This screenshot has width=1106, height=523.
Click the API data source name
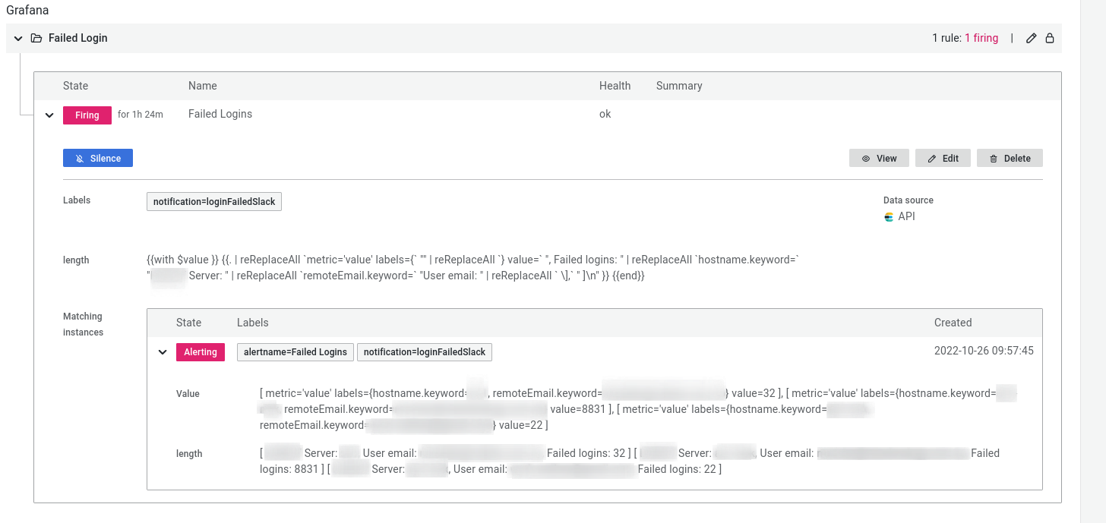click(907, 216)
